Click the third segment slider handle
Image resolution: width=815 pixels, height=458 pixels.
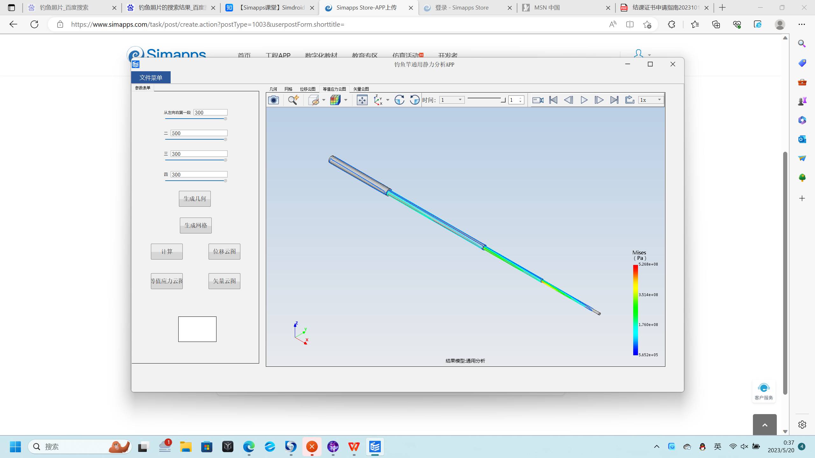[x=225, y=160]
